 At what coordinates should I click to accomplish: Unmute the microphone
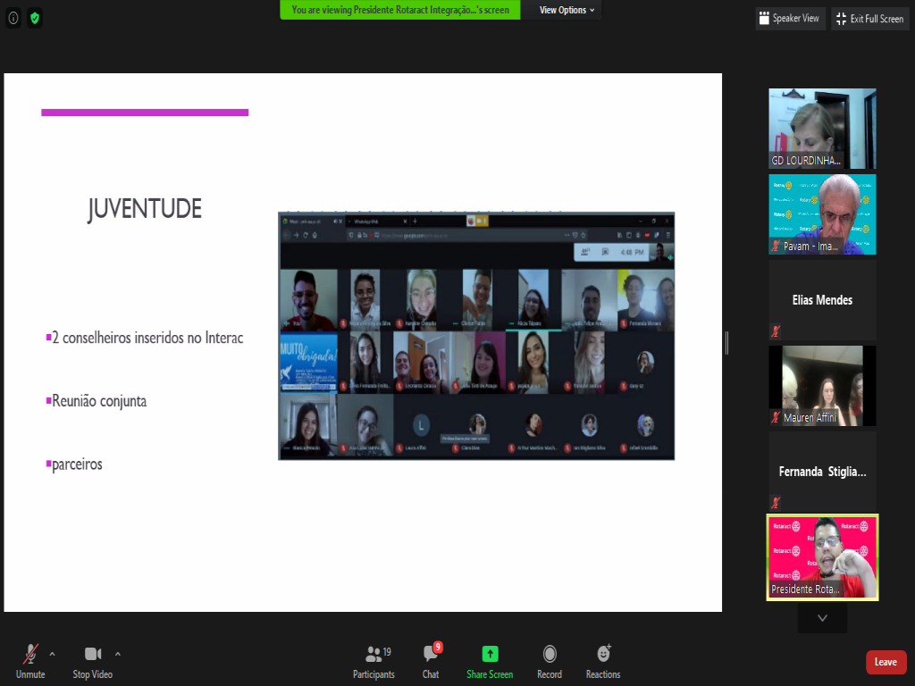30,655
